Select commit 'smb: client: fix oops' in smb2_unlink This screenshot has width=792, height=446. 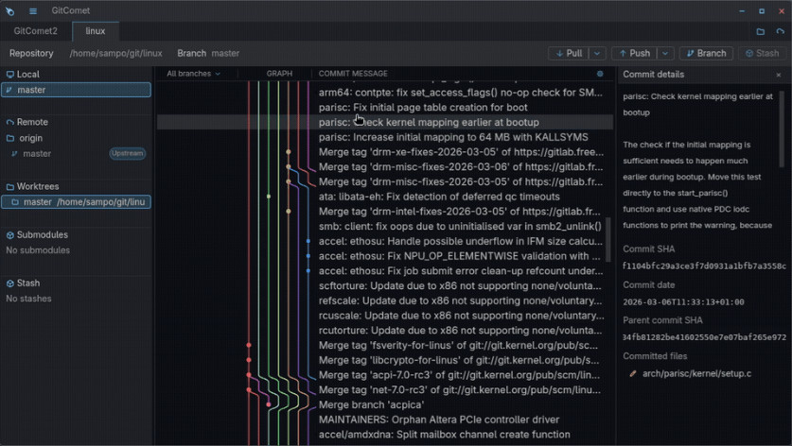(x=385, y=227)
